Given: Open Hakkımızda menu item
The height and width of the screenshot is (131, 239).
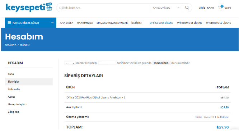Looking at the screenshot, I should [x=85, y=23].
